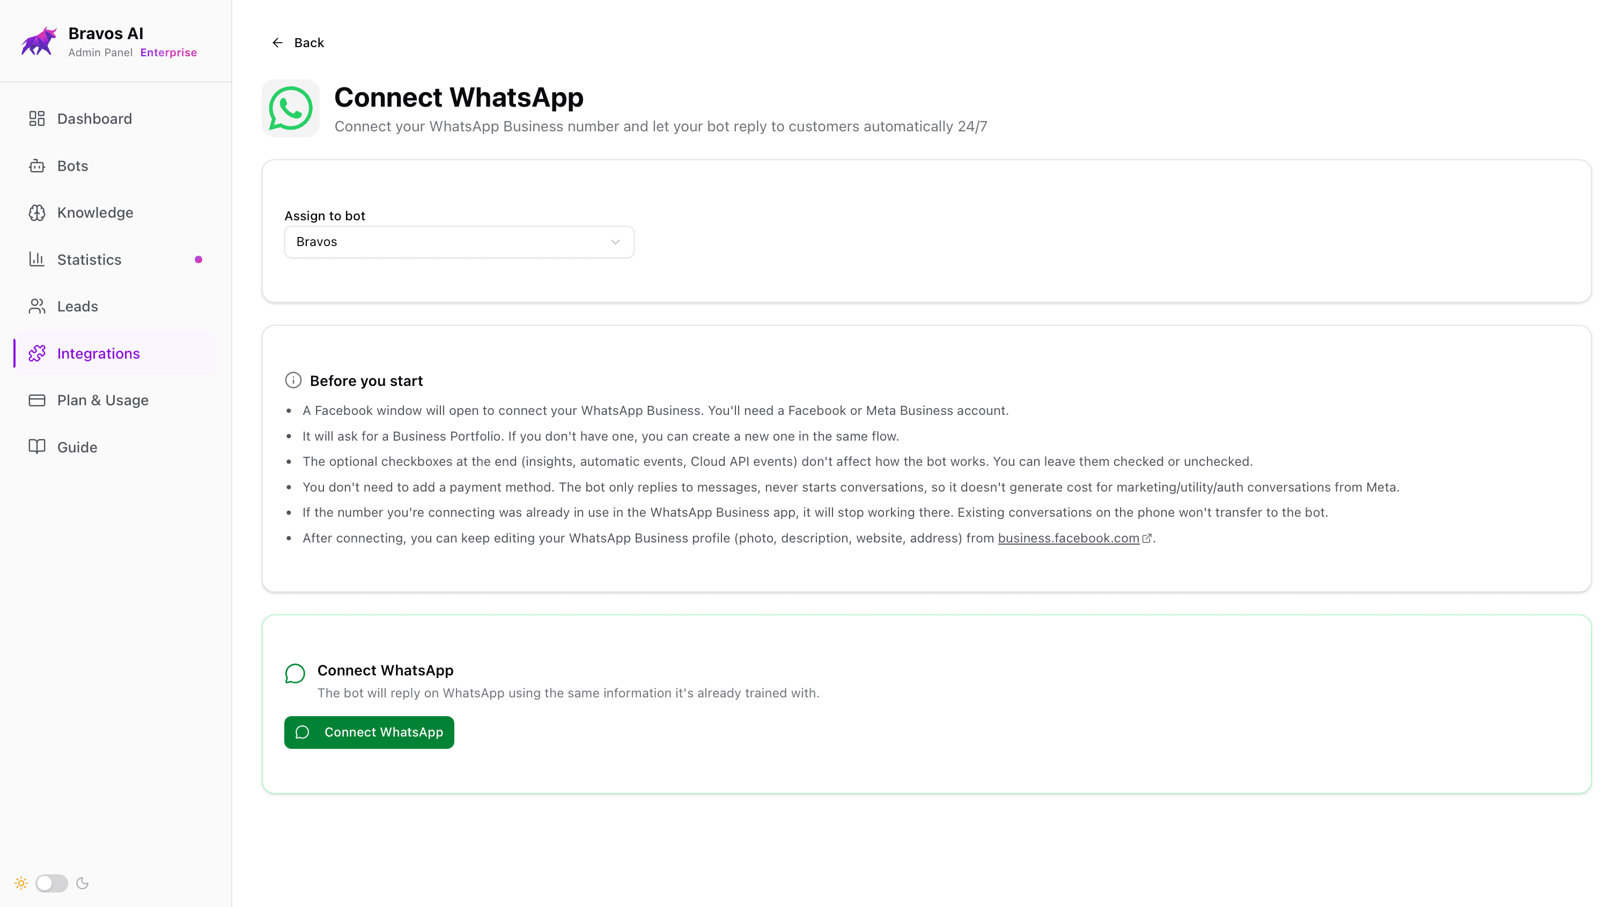Open the Guide menu item
Screen dimensions: 1621x907
(115, 447)
